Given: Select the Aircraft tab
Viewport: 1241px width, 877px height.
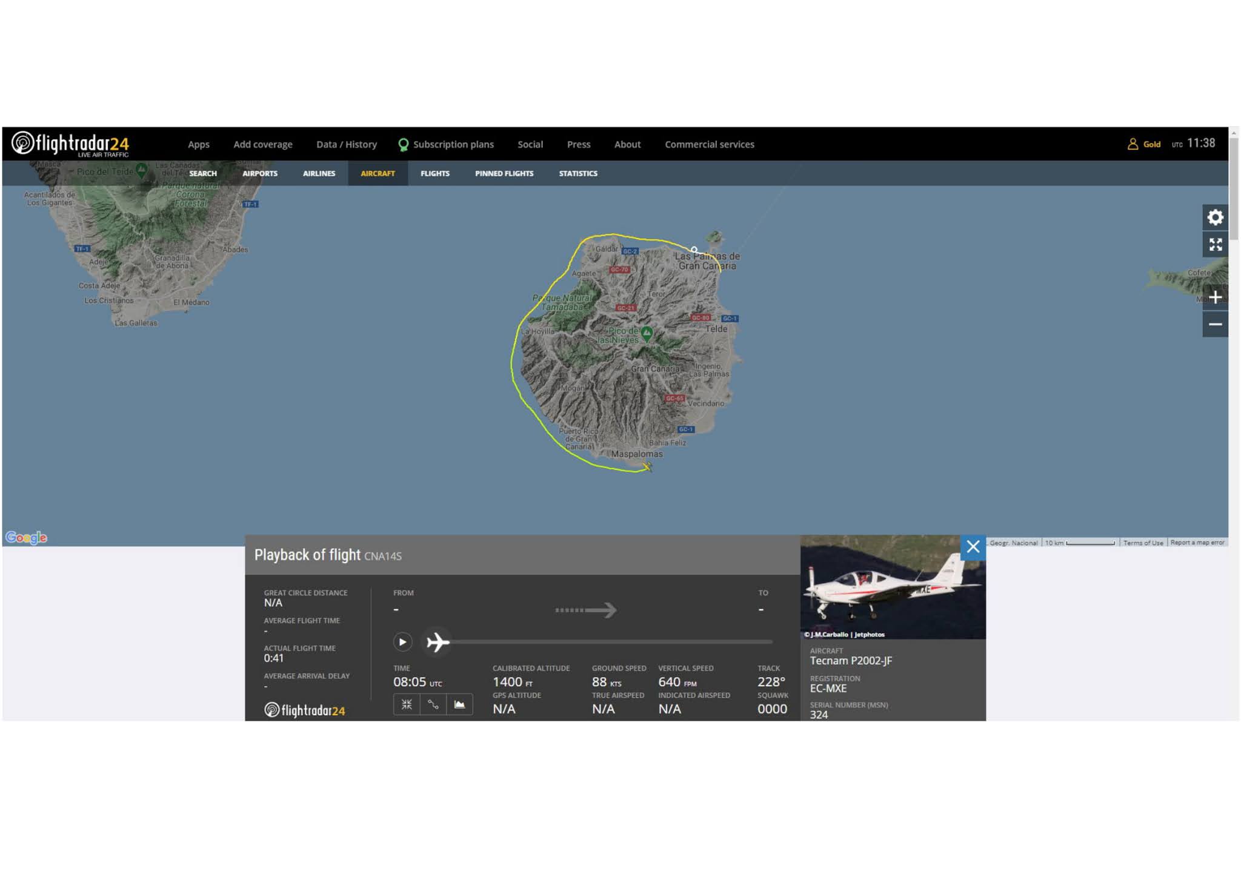Looking at the screenshot, I should tap(378, 173).
